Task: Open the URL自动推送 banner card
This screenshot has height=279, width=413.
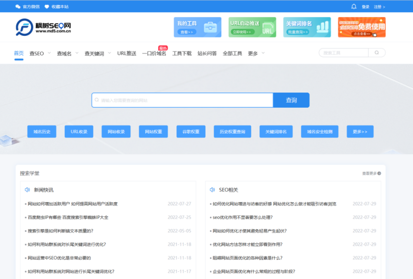Action: [x=252, y=27]
